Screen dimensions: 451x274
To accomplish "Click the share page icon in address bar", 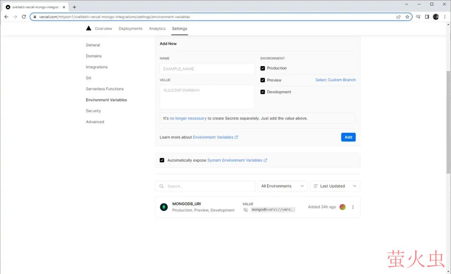I will click(x=398, y=17).
